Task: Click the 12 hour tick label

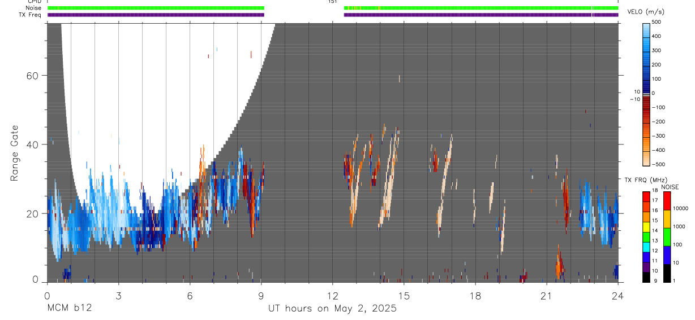Action: 332,295
